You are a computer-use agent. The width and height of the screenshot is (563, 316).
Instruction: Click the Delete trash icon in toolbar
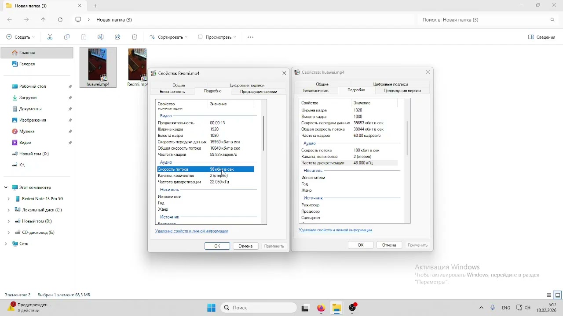pos(135,37)
